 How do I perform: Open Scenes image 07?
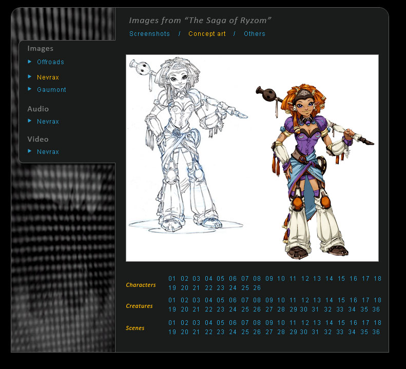pyautogui.click(x=245, y=323)
